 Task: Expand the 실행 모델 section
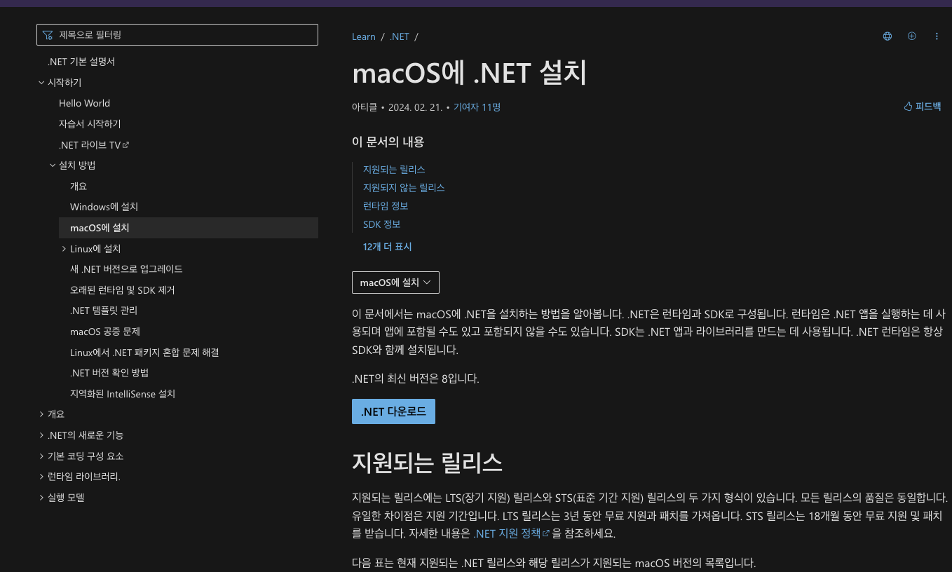tap(41, 498)
